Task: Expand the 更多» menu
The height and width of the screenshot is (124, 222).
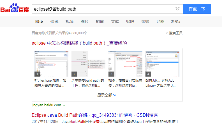Action: click(x=175, y=22)
